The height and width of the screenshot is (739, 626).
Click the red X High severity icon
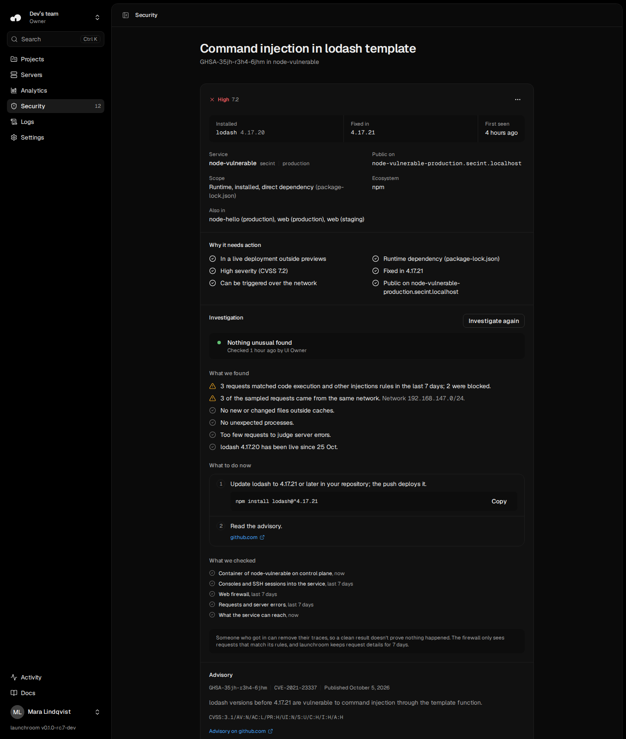[212, 100]
